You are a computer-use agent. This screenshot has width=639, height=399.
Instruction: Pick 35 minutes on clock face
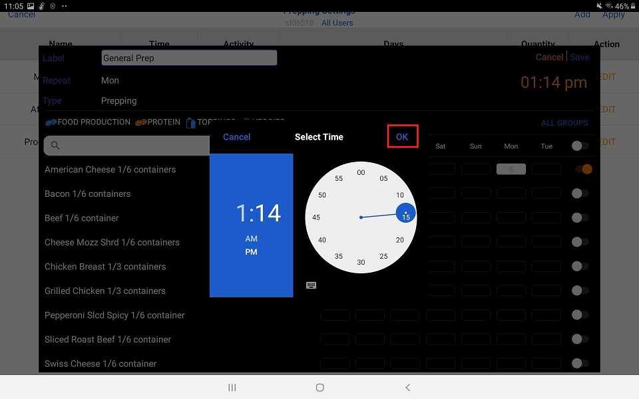tap(339, 256)
